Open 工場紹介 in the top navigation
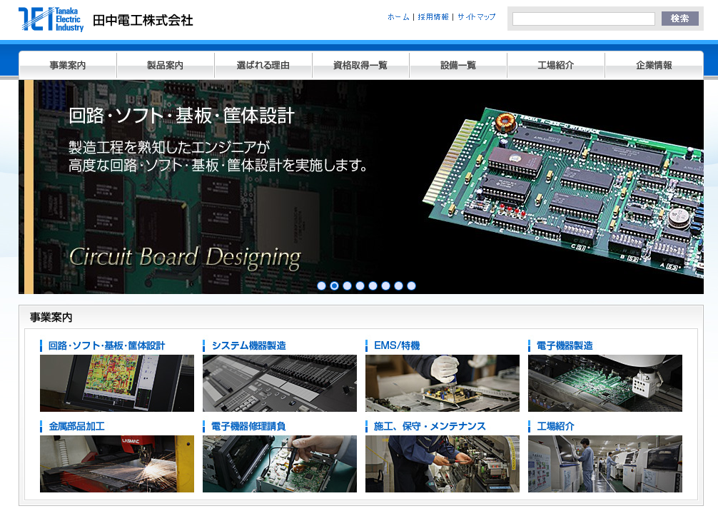Viewport: 718px width, 511px height. [x=555, y=64]
